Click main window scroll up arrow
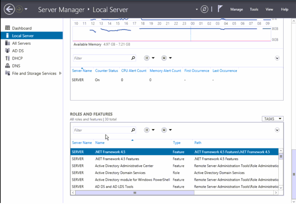296x204 pixels. (294, 21)
